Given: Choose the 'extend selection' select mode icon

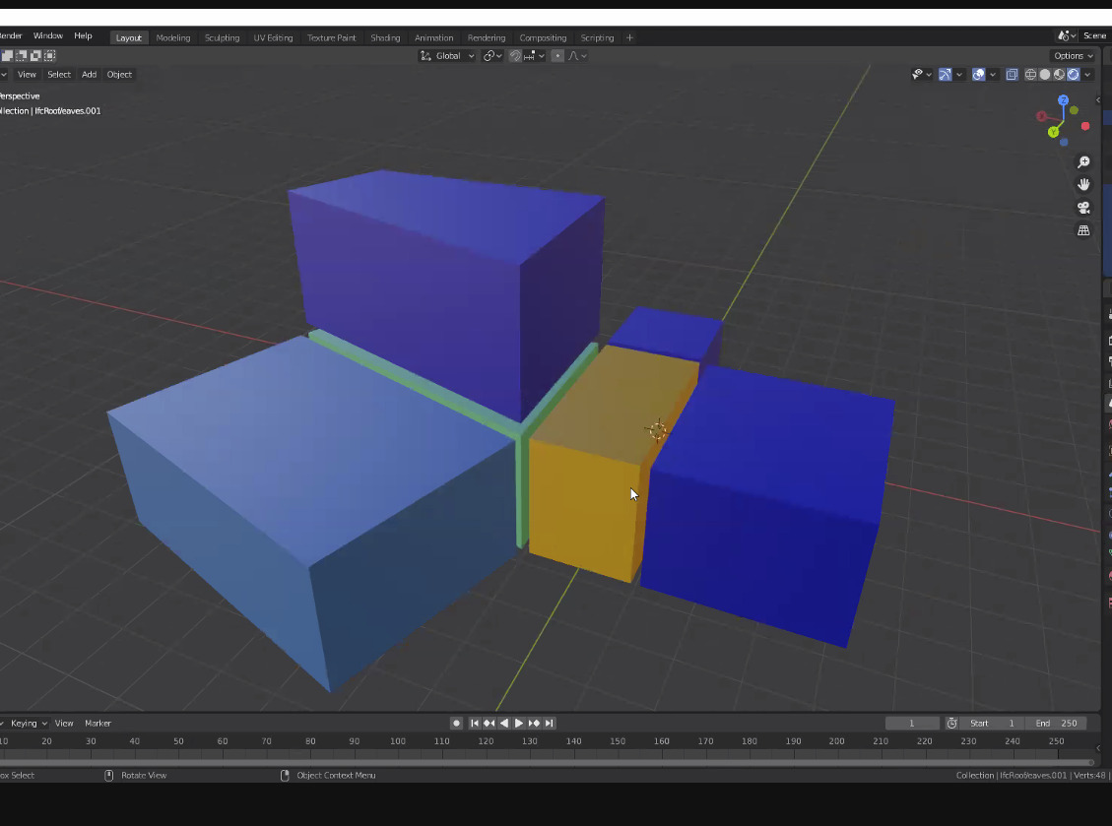Looking at the screenshot, I should point(22,55).
